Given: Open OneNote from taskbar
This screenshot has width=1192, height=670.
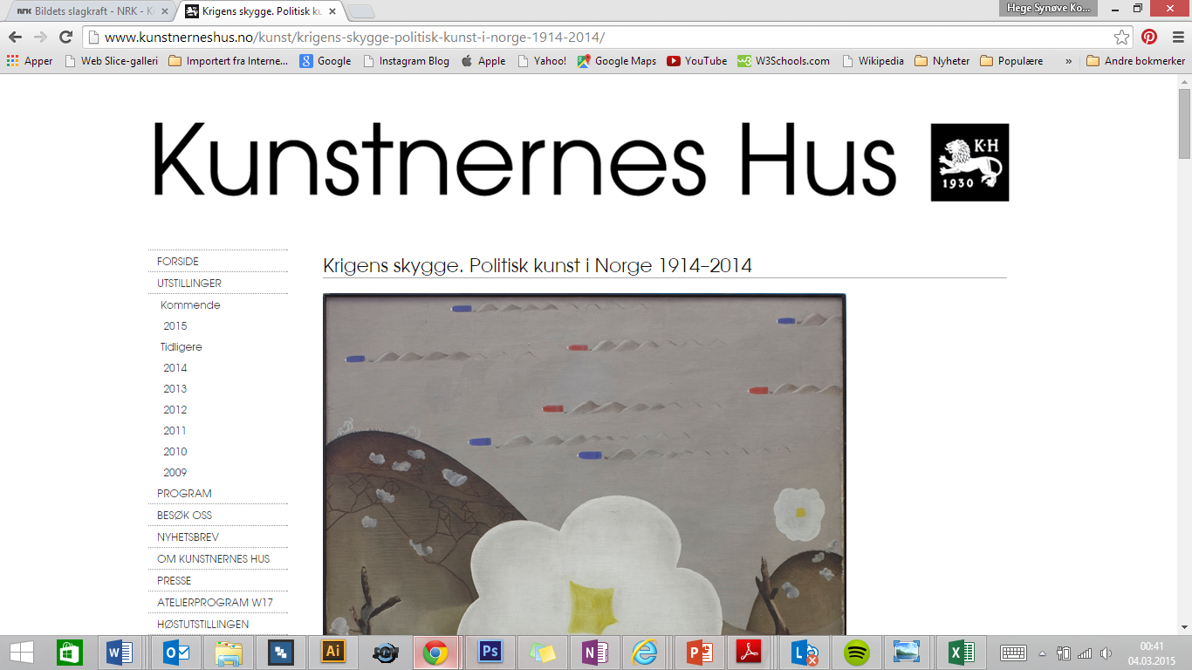Looking at the screenshot, I should coord(595,652).
